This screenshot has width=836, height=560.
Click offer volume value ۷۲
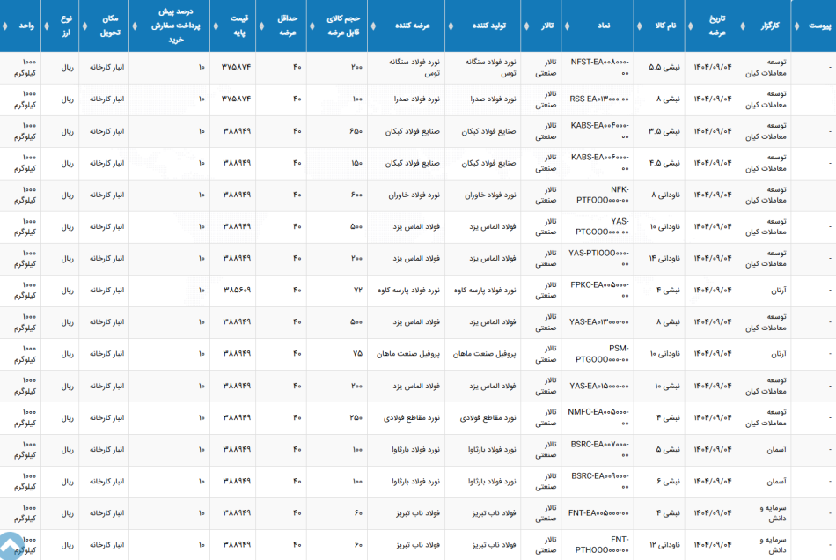pos(358,291)
